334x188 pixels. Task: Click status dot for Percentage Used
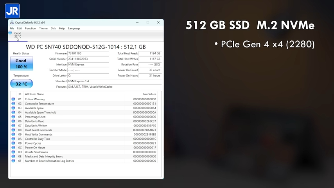pyautogui.click(x=13, y=117)
